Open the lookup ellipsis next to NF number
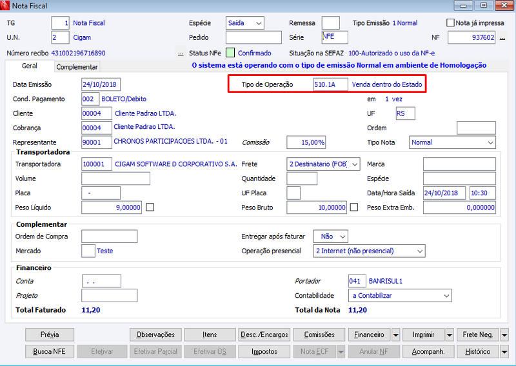Screen dimensions: 516x366 (x=502, y=38)
